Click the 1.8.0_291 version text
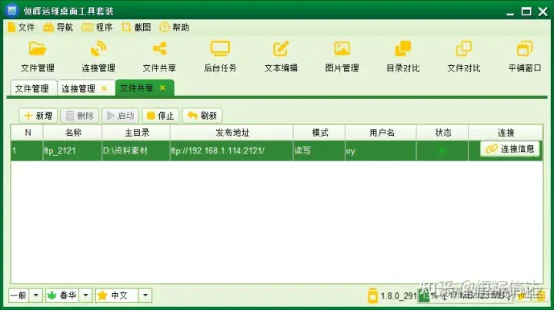554x310 pixels. [x=399, y=296]
